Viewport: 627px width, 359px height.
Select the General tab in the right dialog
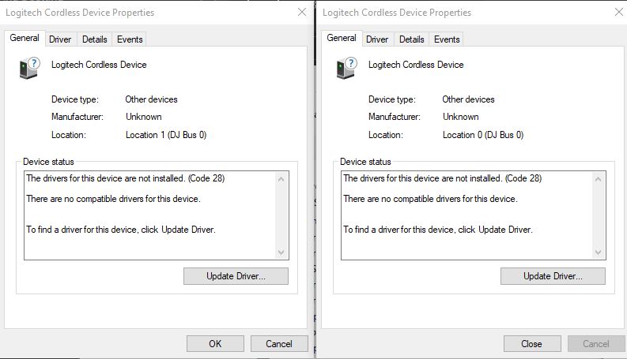[342, 38]
